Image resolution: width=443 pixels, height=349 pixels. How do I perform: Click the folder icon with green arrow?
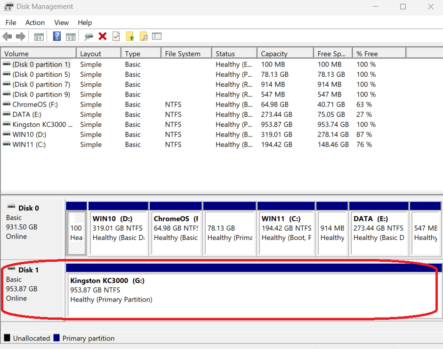[x=130, y=36]
